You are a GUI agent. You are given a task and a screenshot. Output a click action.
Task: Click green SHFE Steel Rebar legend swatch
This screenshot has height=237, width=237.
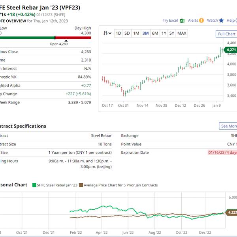coord(34,185)
